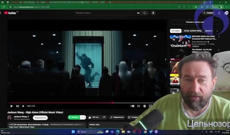
Task: Select the Jackson Wang author filter chip
Action: pyautogui.click(x=193, y=31)
